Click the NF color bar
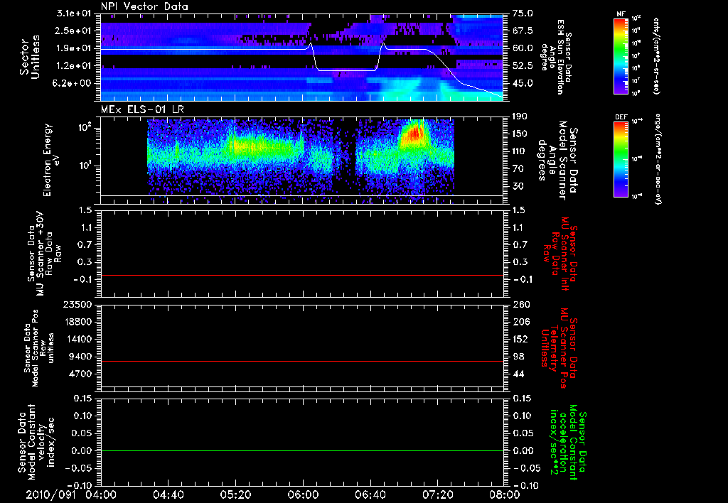The width and height of the screenshot is (728, 503). (621, 55)
